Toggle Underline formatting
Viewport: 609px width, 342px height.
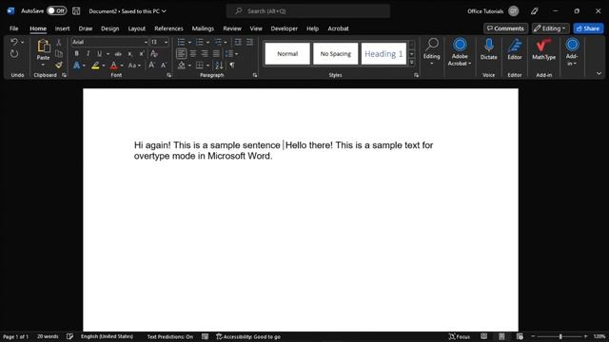99,53
